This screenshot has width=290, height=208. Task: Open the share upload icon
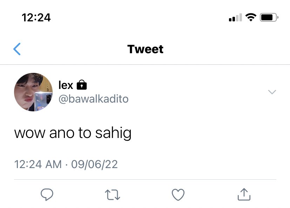[244, 194]
